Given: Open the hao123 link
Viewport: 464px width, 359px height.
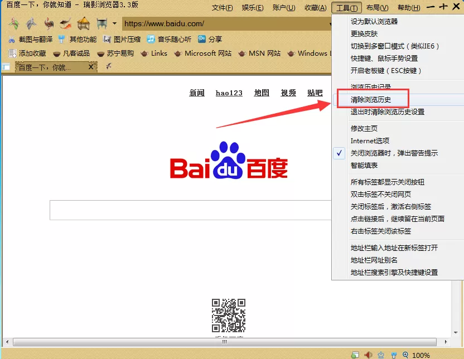Looking at the screenshot, I should (x=229, y=93).
